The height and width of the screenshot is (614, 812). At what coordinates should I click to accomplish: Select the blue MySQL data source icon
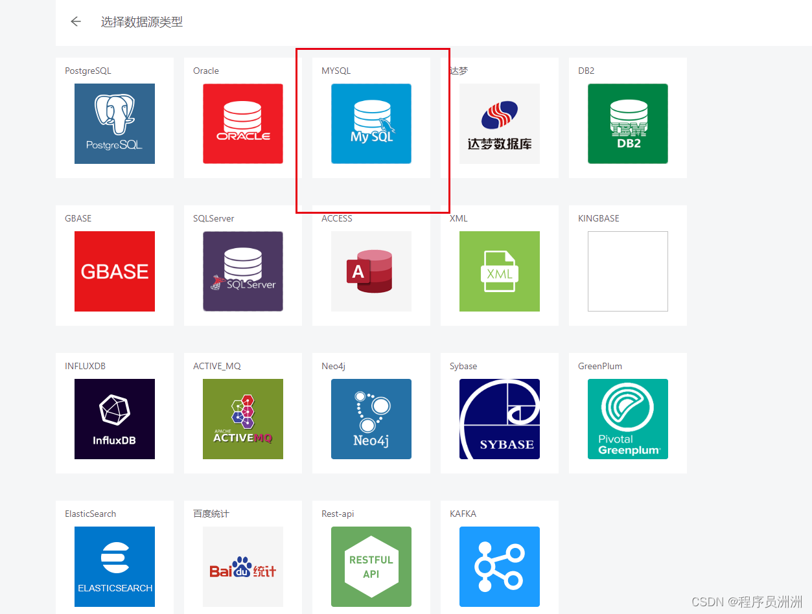click(371, 124)
